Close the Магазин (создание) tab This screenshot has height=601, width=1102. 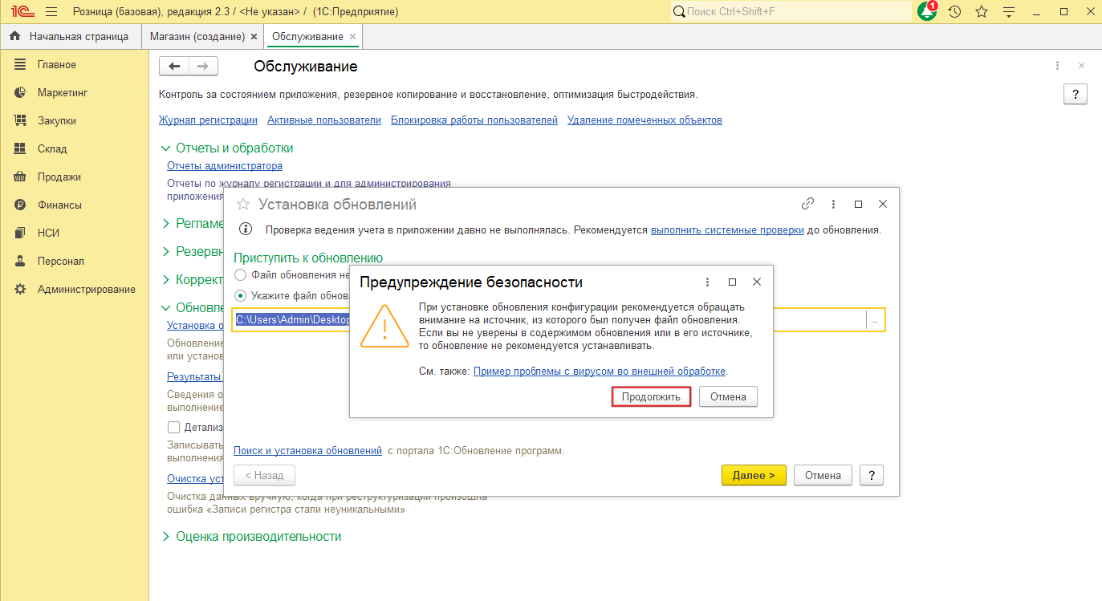(254, 36)
